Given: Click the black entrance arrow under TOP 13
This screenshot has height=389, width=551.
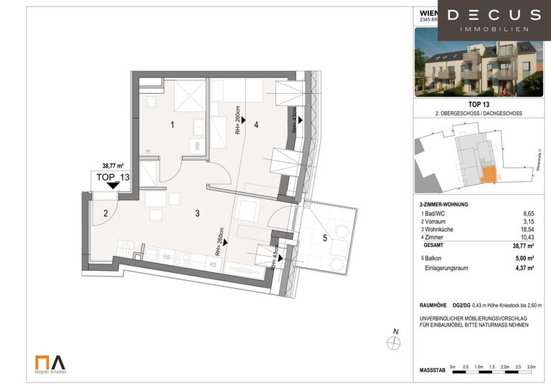Looking at the screenshot, I should [112, 186].
